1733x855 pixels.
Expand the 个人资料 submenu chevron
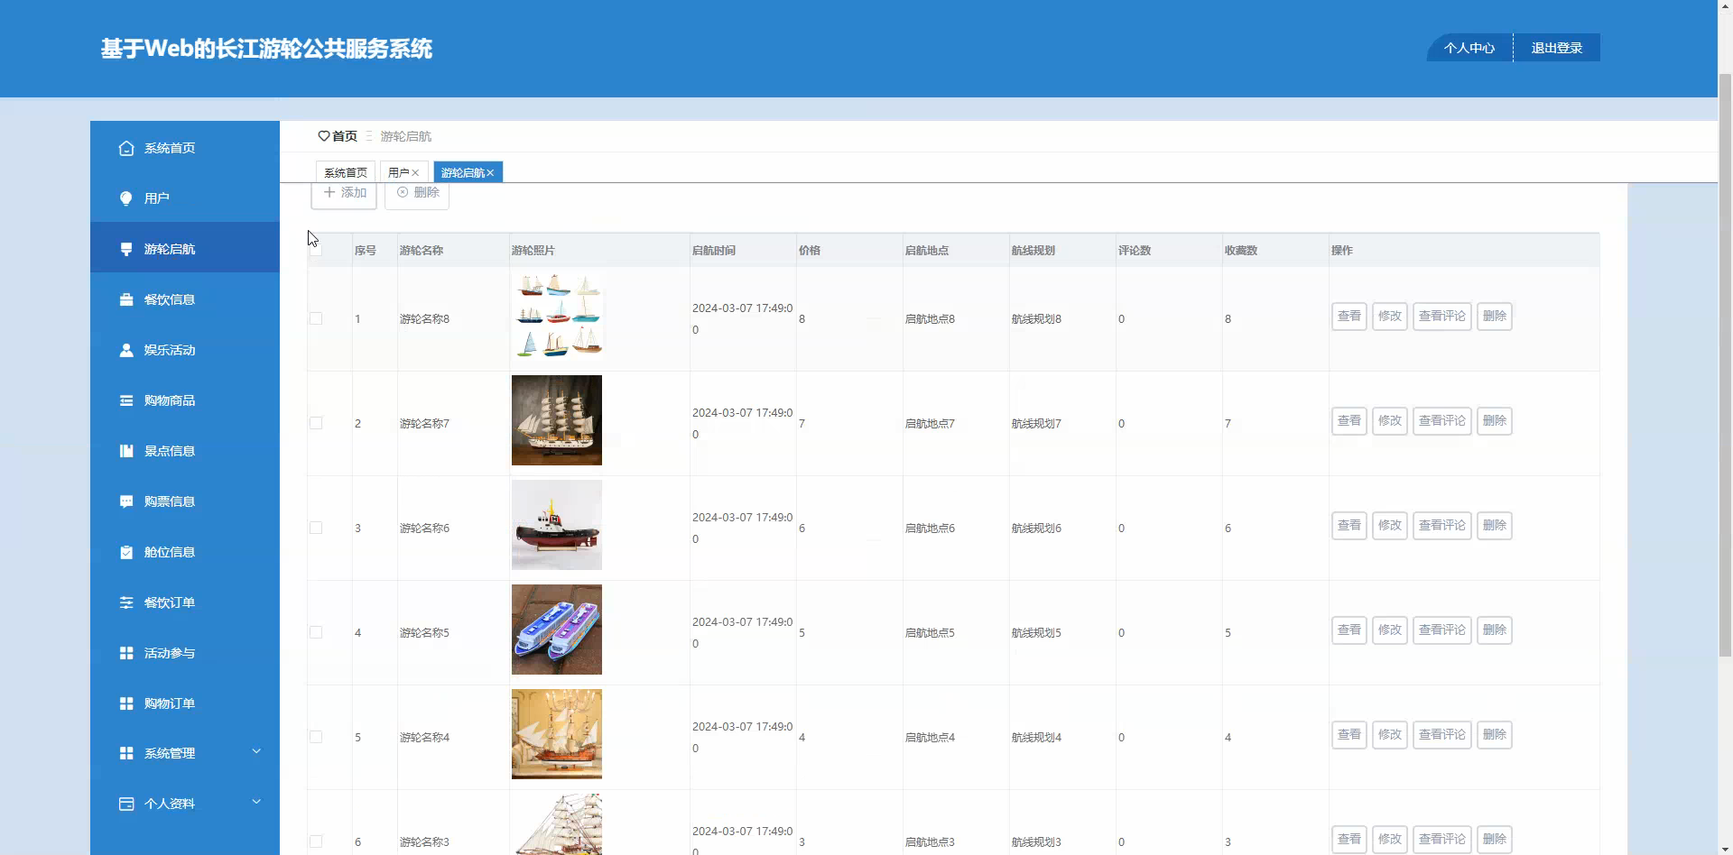coord(256,802)
